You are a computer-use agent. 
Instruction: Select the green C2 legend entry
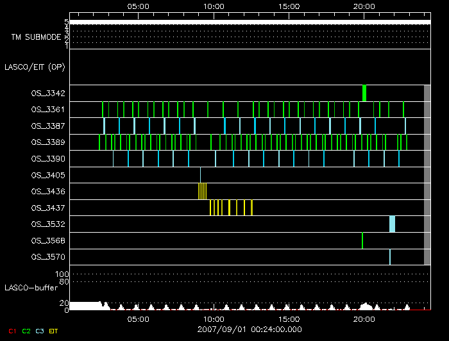tap(26, 331)
